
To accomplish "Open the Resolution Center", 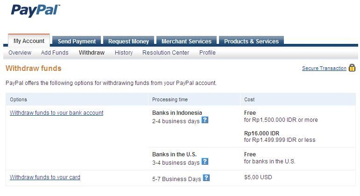I will pyautogui.click(x=166, y=53).
